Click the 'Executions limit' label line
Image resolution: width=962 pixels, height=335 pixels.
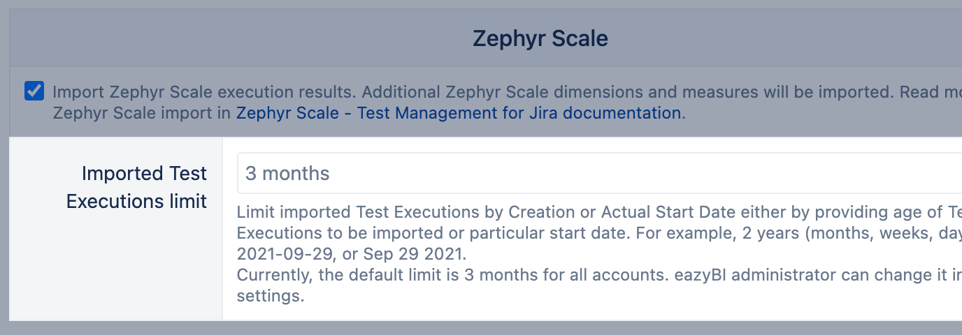136,201
